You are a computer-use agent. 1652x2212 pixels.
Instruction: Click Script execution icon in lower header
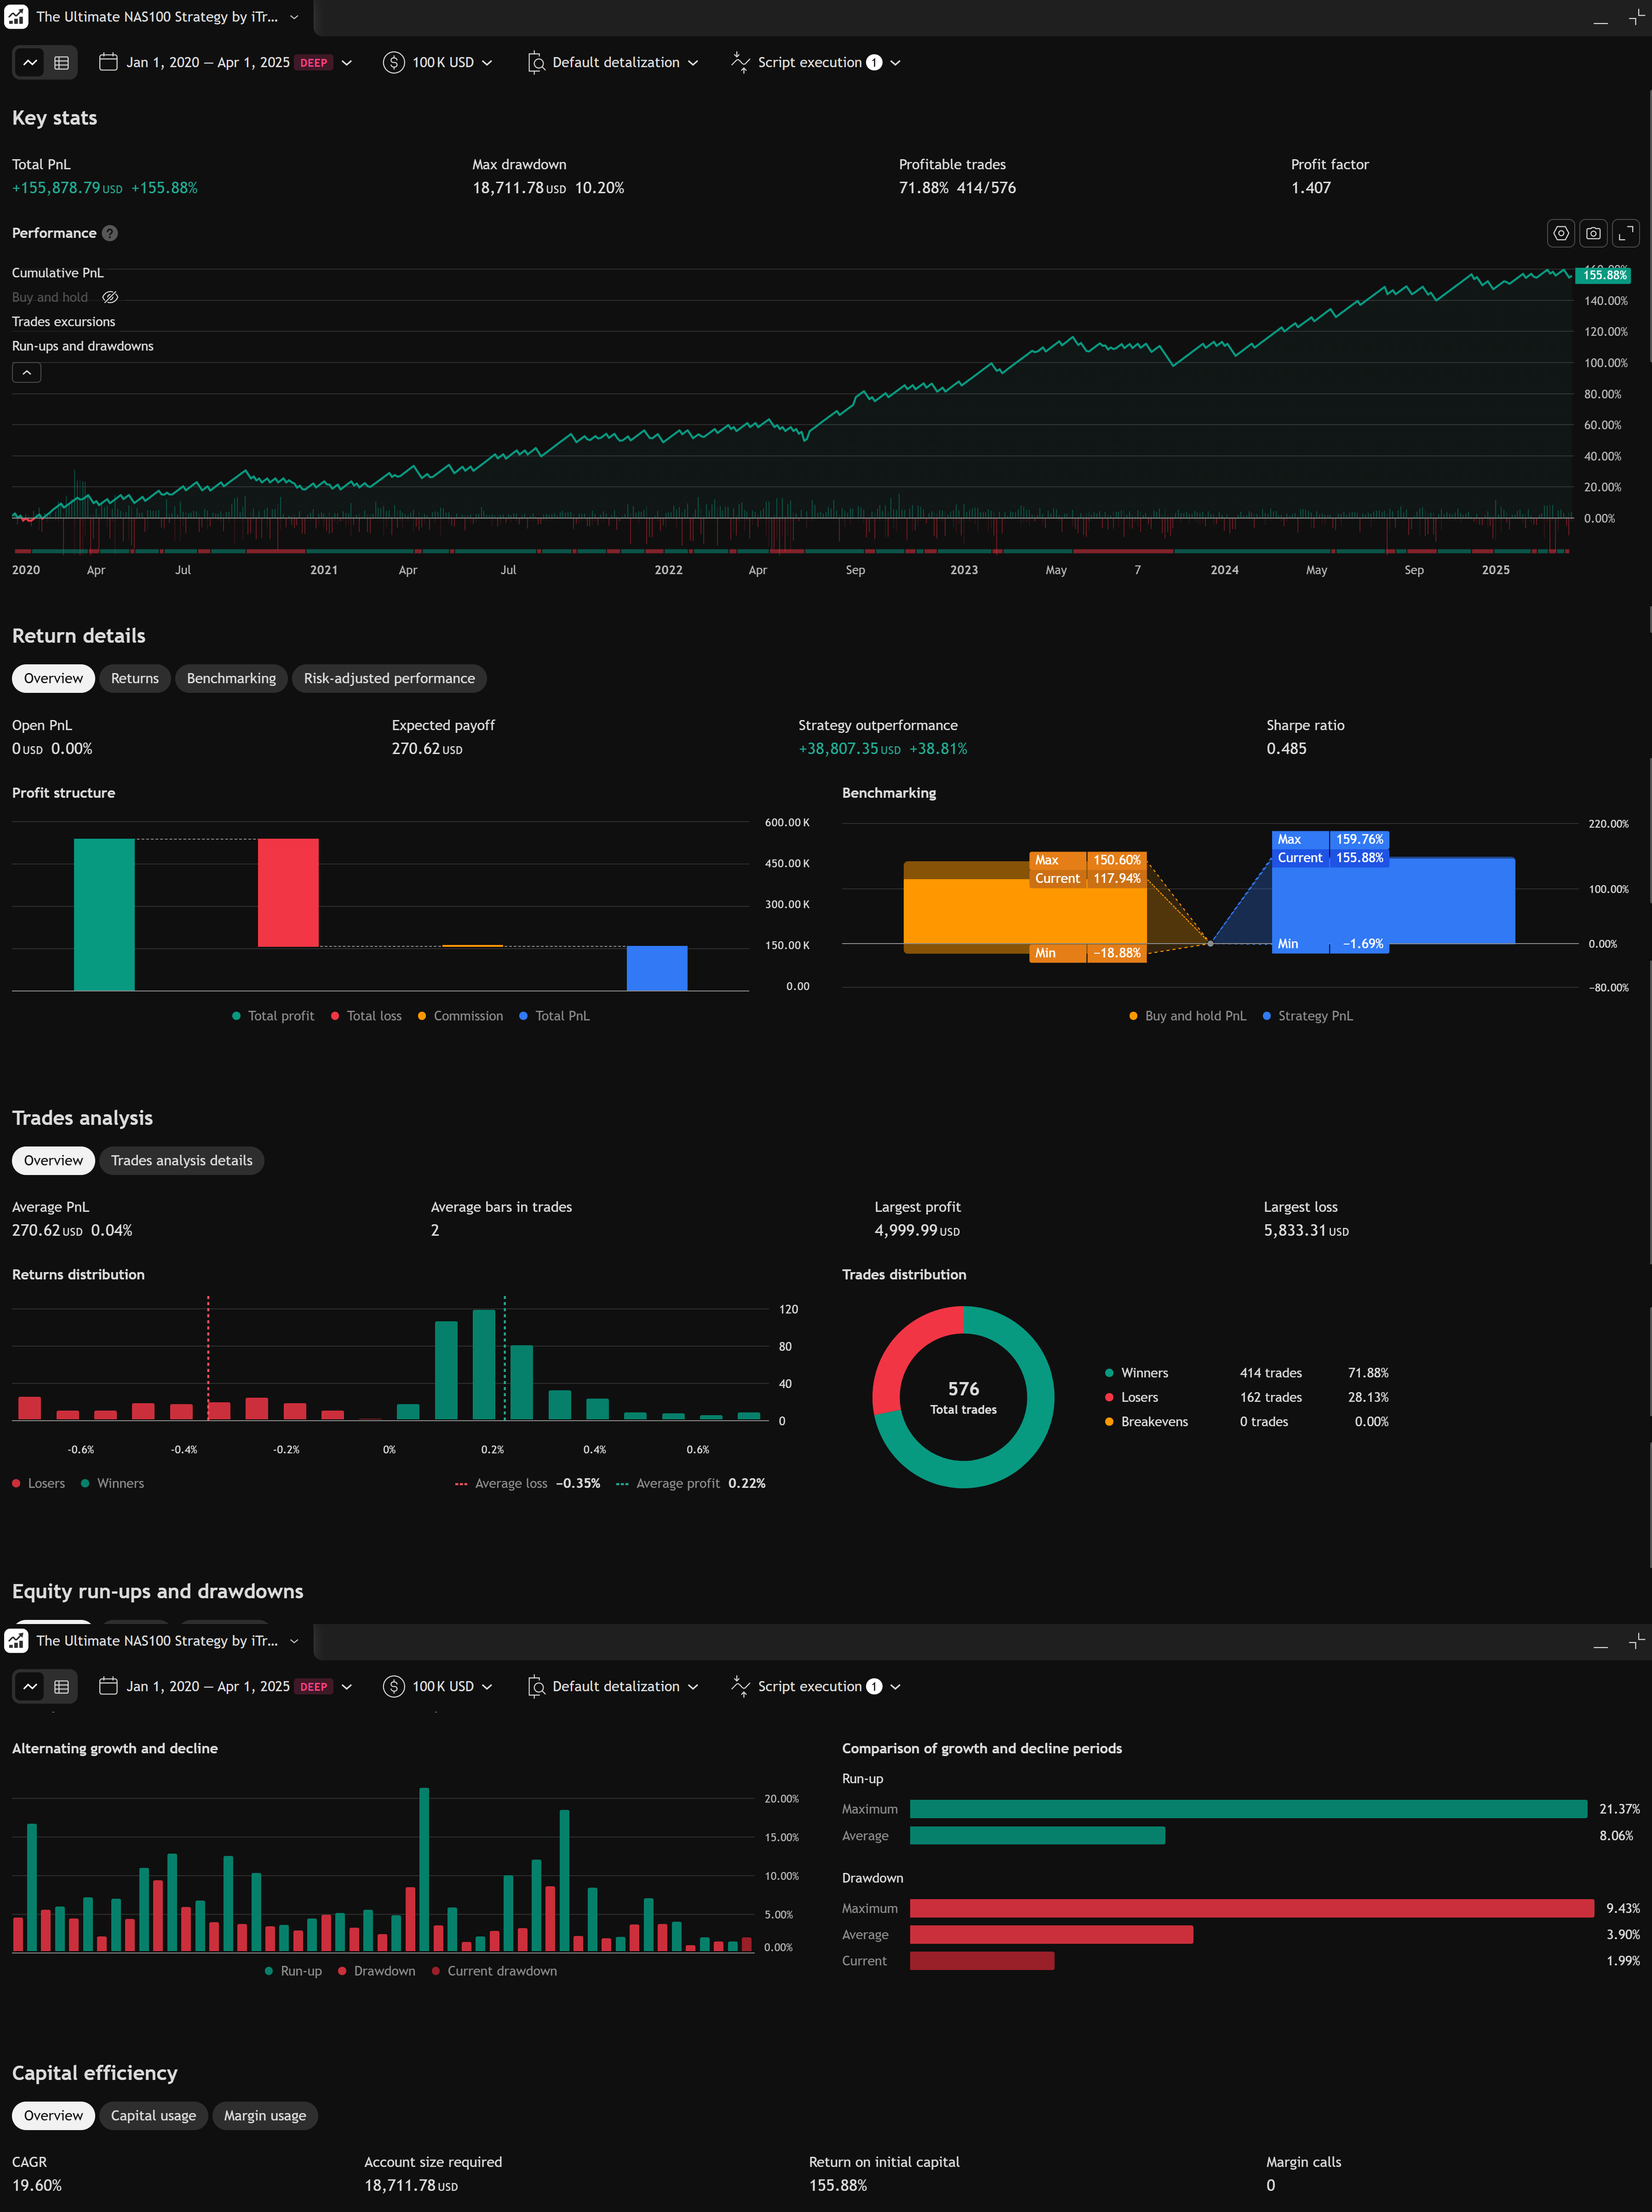740,1686
